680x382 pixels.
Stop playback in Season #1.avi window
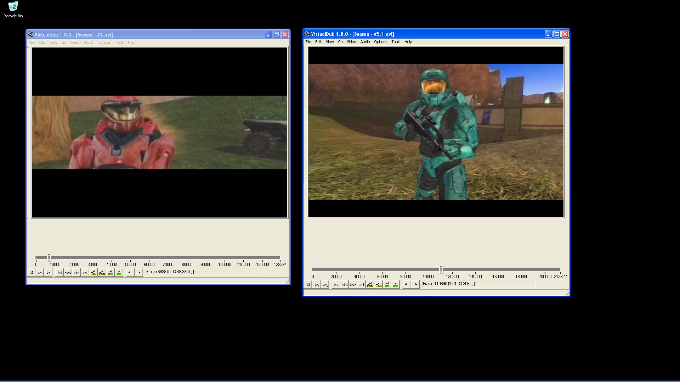point(31,273)
